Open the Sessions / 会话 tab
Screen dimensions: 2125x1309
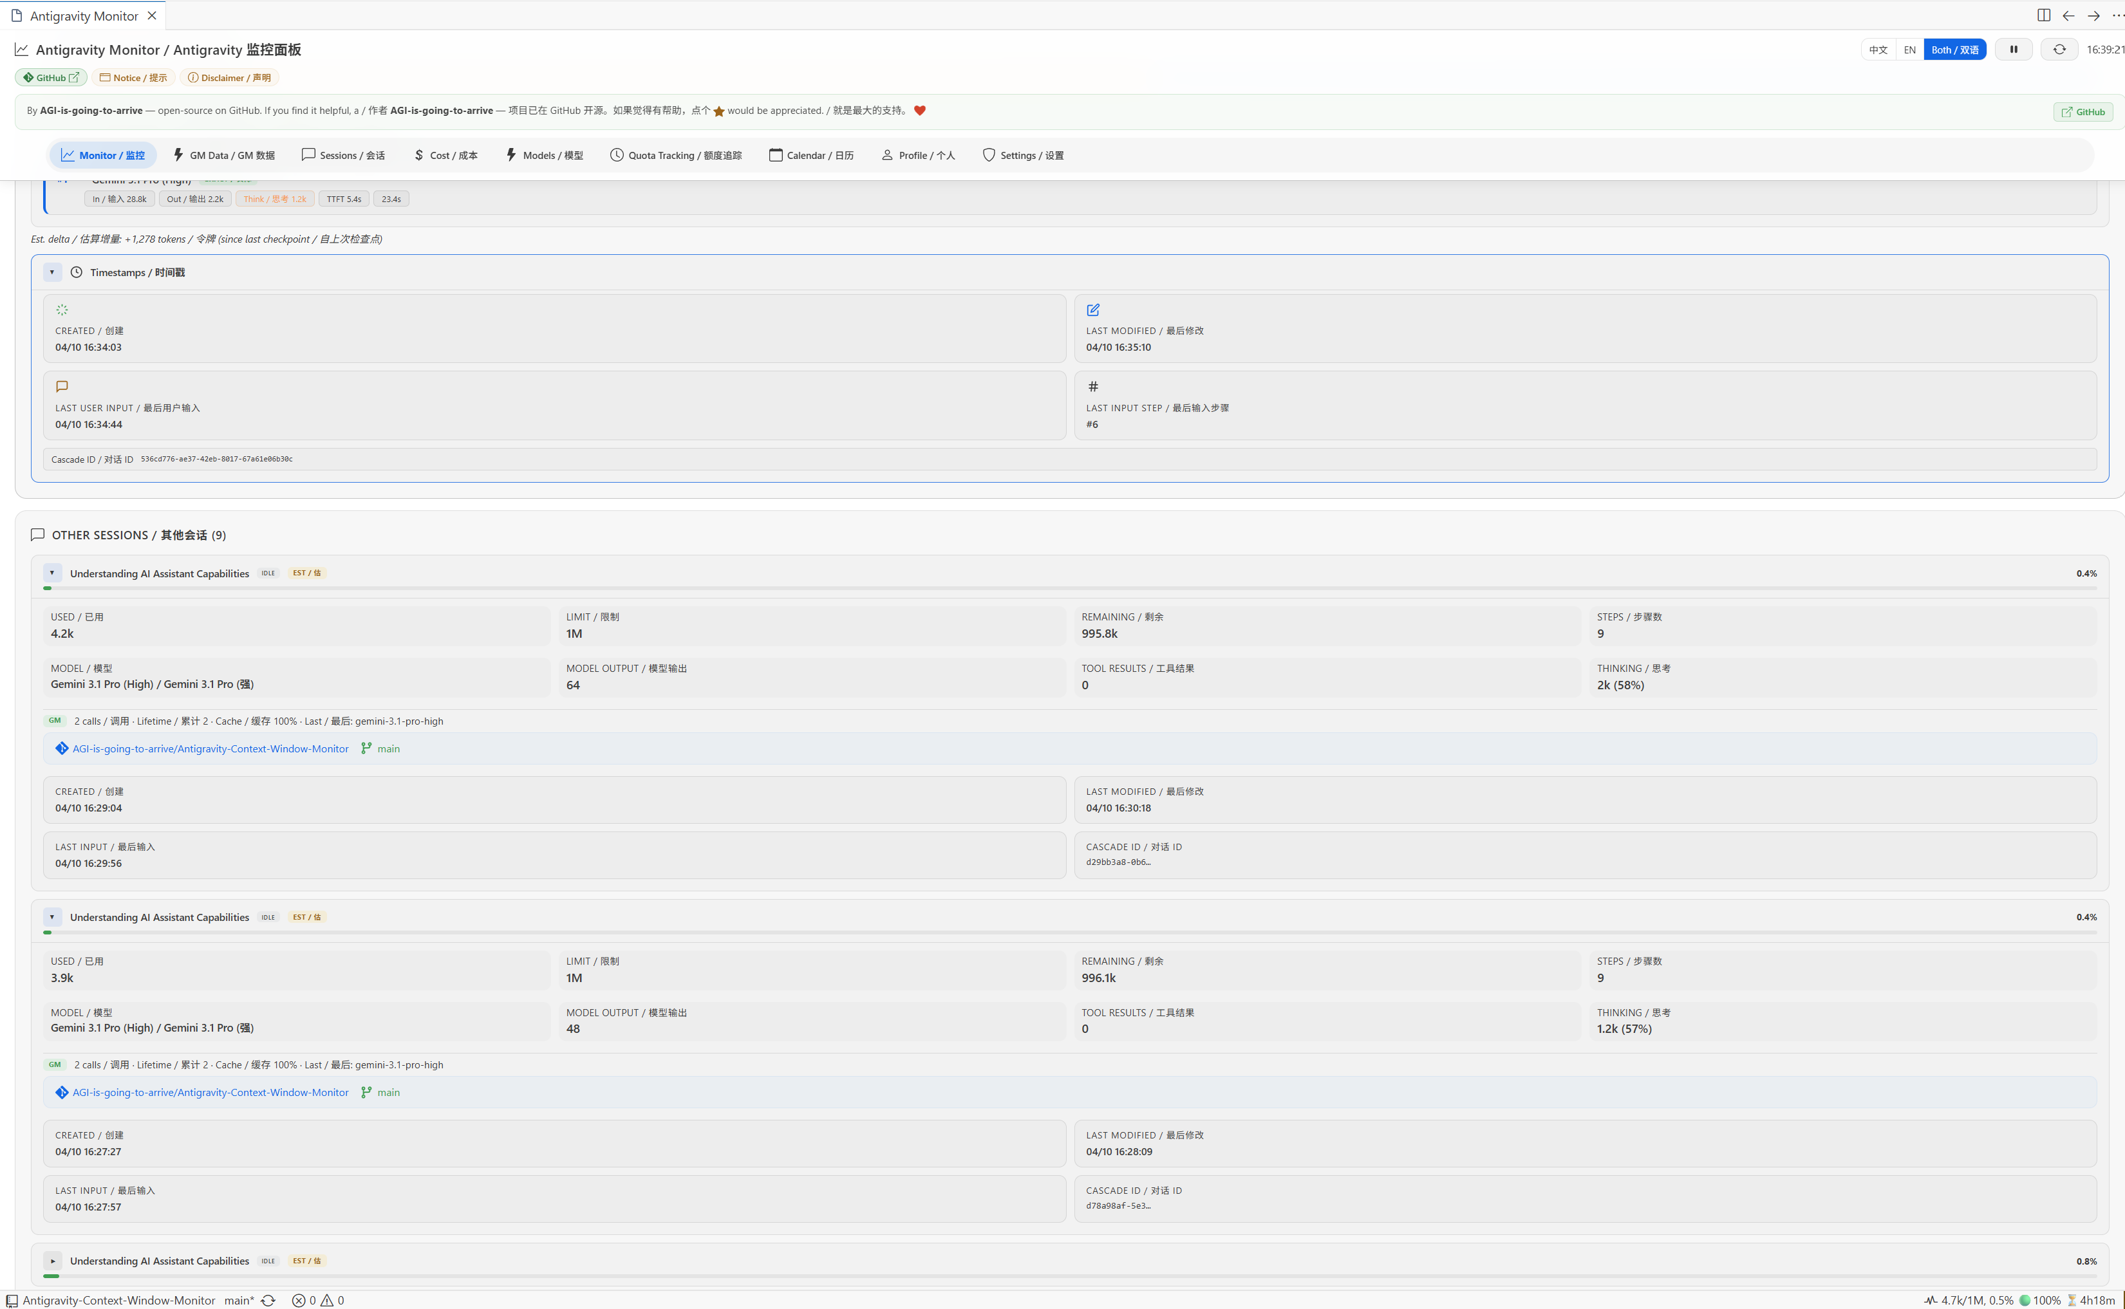343,155
